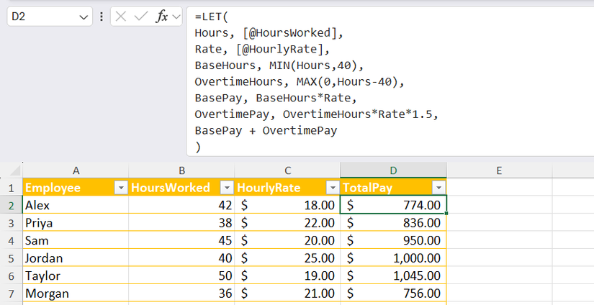This screenshot has width=594, height=305.
Task: Select the hourly rate cell 25.00
Action: tap(287, 258)
